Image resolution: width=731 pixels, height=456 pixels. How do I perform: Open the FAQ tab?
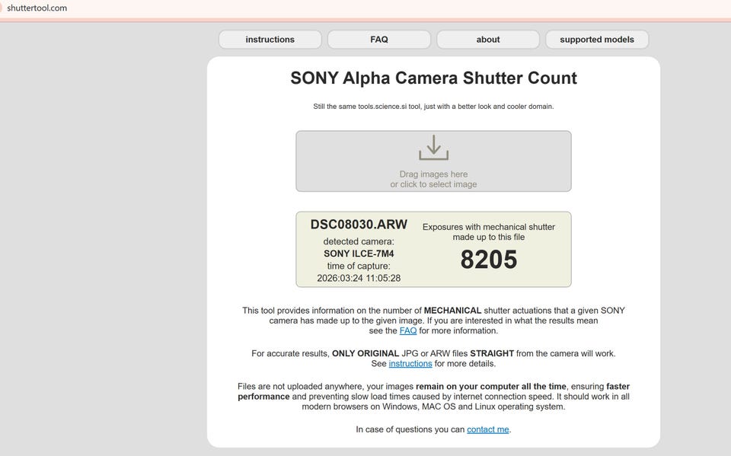(x=379, y=40)
